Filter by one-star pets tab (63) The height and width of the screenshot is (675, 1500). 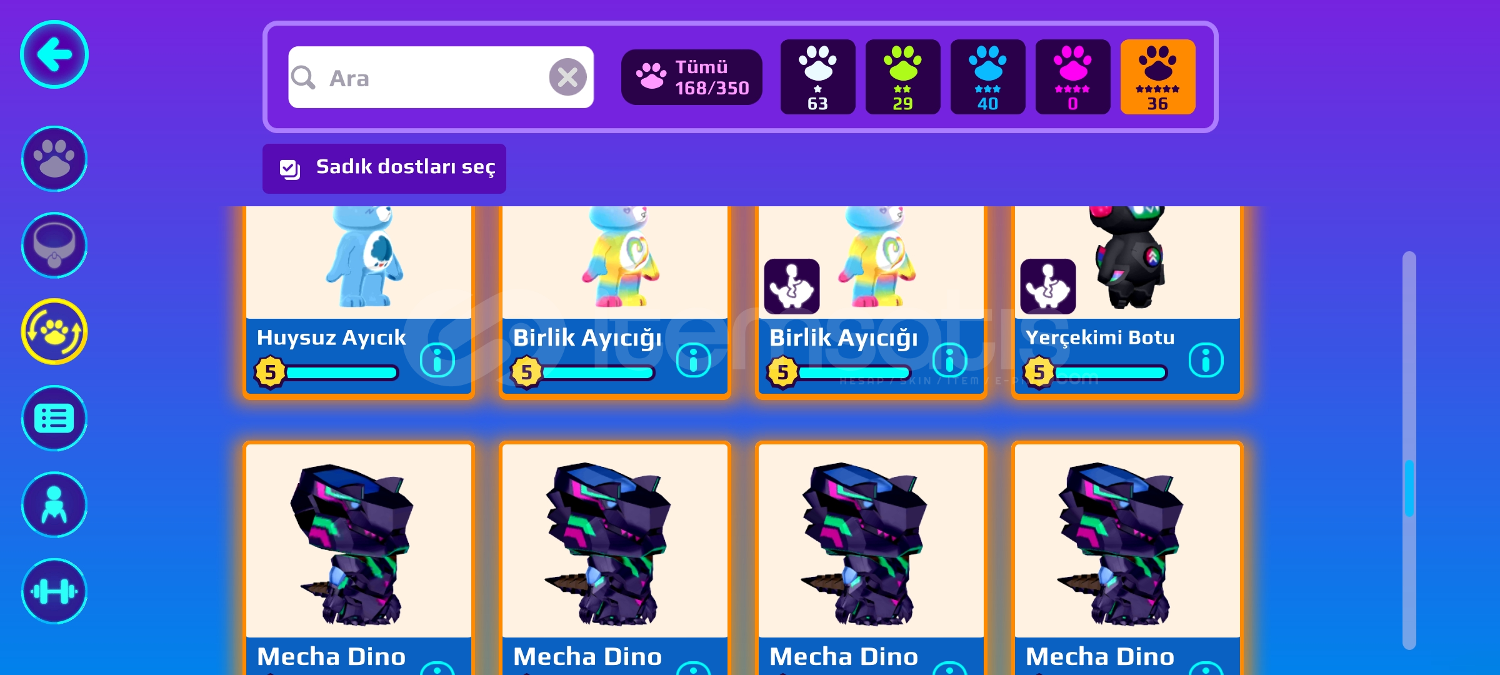pyautogui.click(x=817, y=77)
